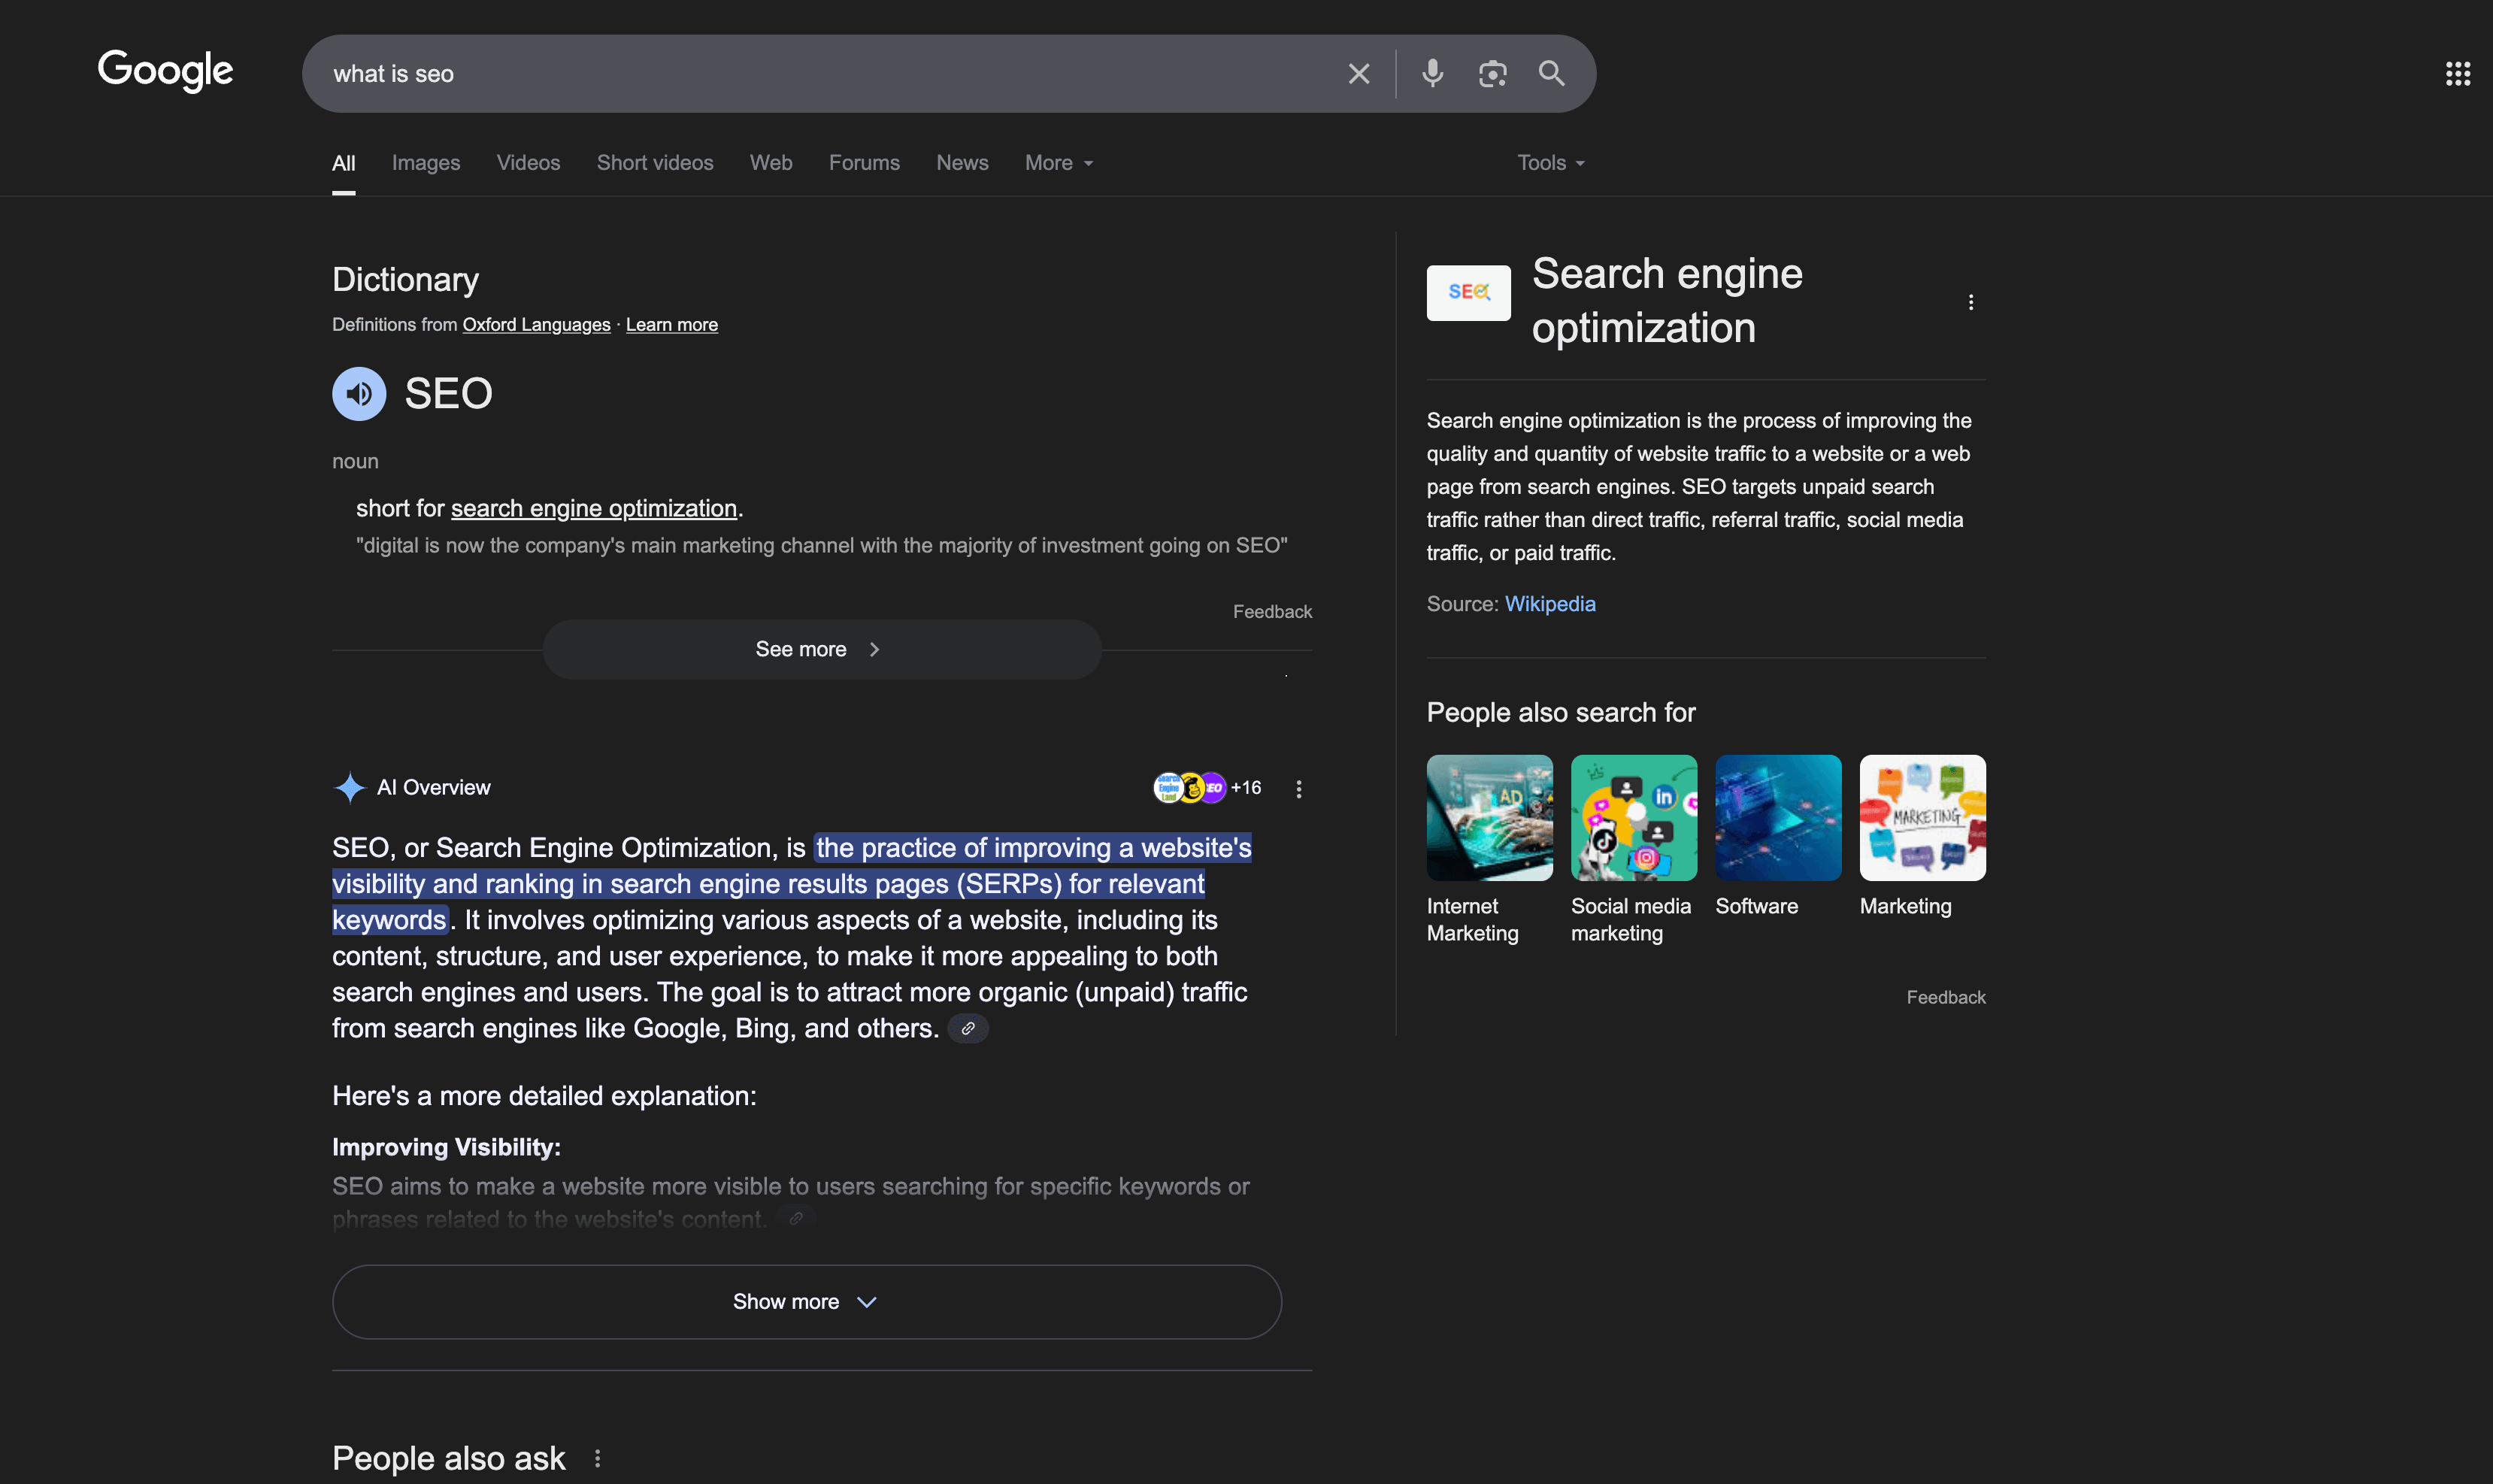2493x1484 pixels.
Task: Open the Short videos tab
Action: [655, 163]
